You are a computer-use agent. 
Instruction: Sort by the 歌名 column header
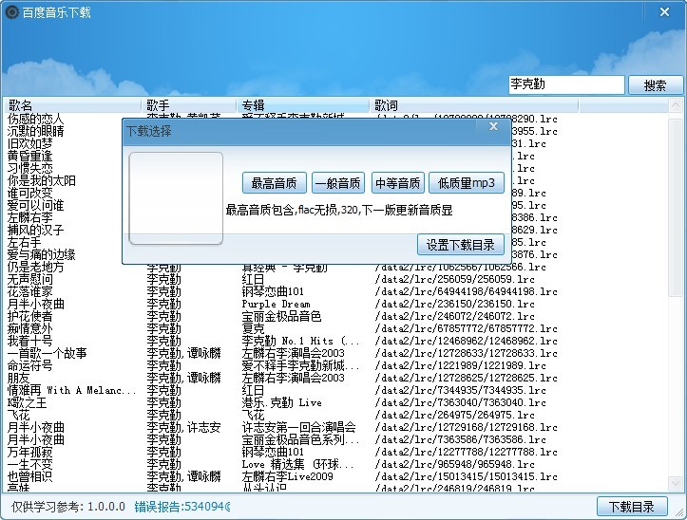pos(72,105)
